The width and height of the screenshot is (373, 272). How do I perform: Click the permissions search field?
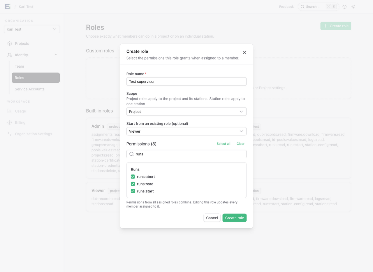pyautogui.click(x=186, y=154)
